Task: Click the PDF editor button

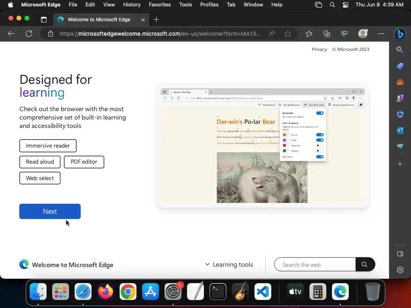Action: click(84, 162)
